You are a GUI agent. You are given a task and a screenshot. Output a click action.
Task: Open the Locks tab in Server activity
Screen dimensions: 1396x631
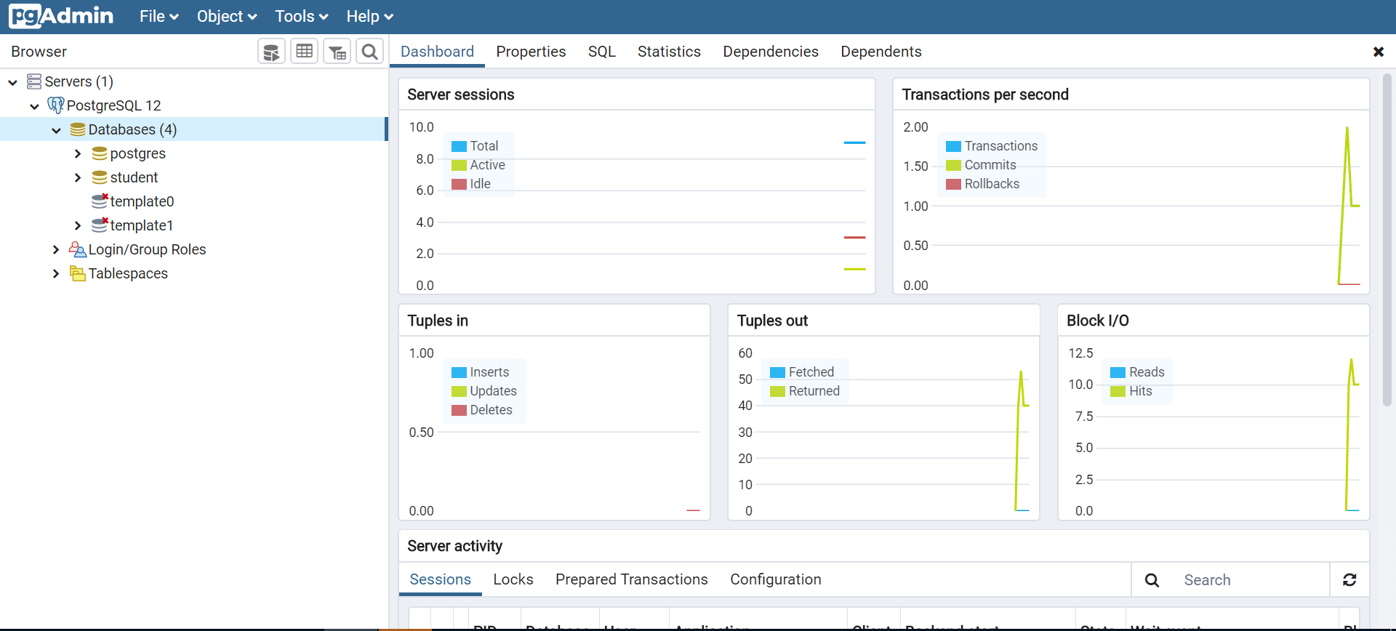coord(513,579)
